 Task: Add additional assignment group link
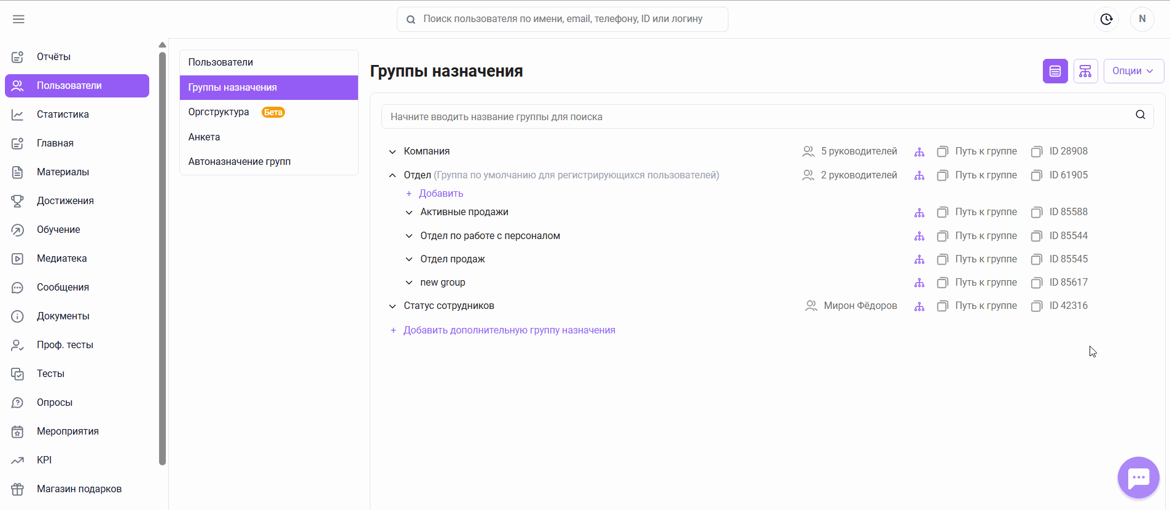coord(503,330)
